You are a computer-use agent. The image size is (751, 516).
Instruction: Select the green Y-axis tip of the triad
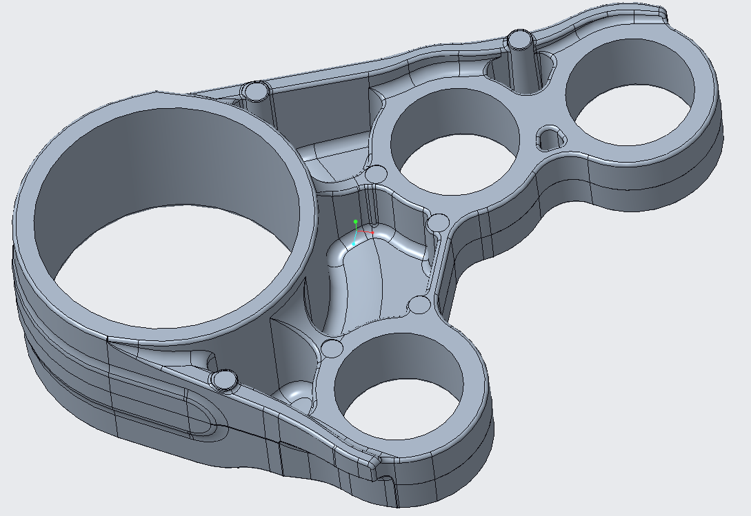(x=355, y=222)
